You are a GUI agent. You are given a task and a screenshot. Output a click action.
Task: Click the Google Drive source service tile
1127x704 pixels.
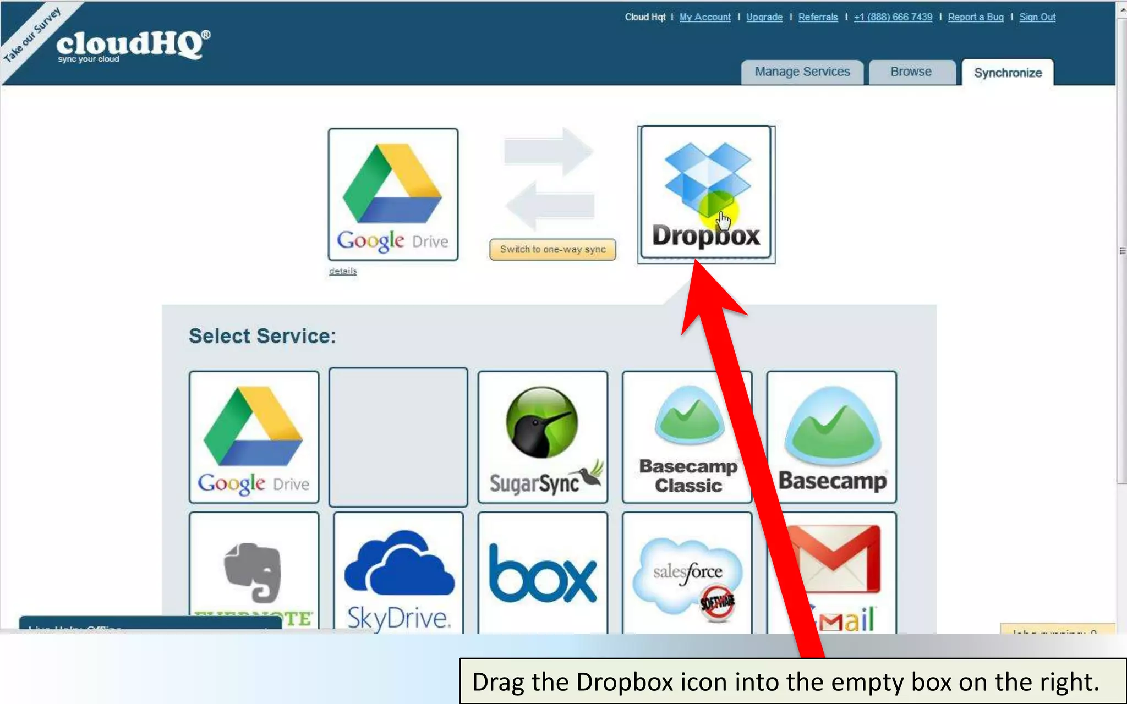393,194
